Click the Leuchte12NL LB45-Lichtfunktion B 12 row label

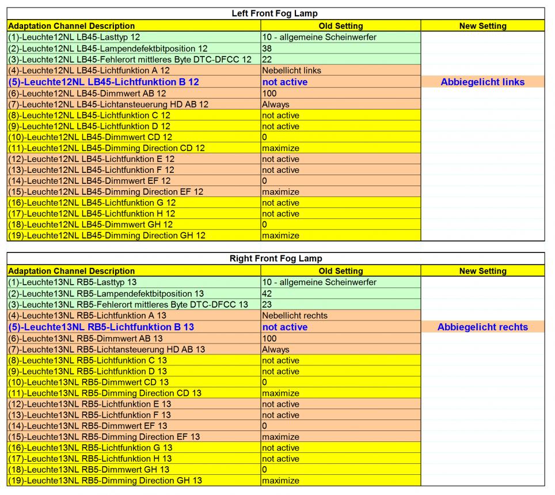point(104,82)
